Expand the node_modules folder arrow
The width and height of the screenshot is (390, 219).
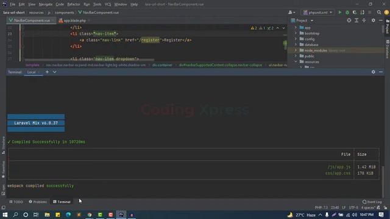(296, 50)
